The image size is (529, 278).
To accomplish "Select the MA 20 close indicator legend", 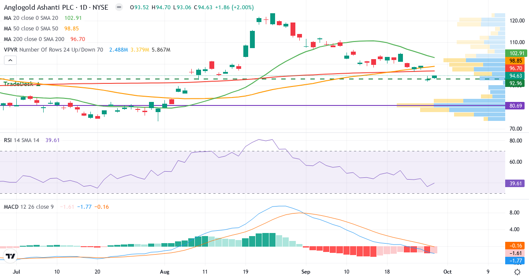I will [x=31, y=18].
